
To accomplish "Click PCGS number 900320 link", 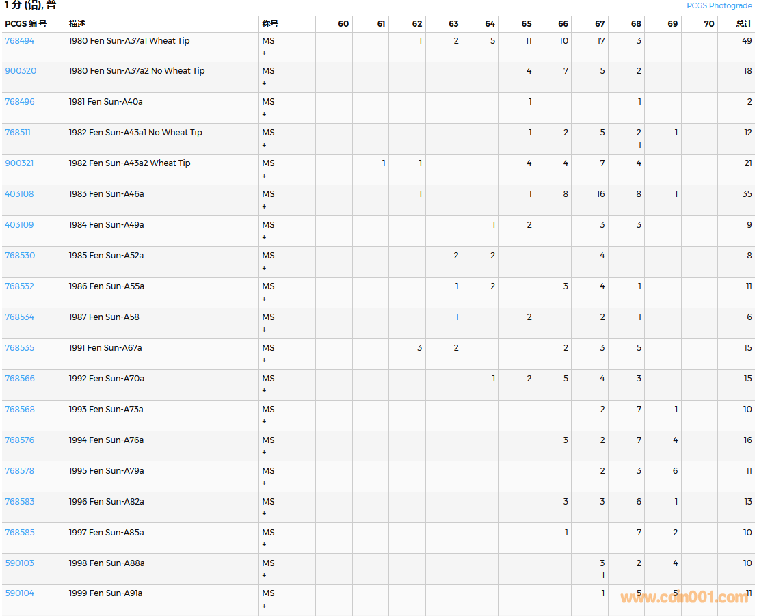I will point(21,71).
